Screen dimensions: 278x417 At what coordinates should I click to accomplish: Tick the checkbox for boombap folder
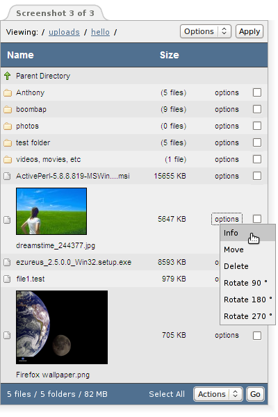click(x=257, y=109)
